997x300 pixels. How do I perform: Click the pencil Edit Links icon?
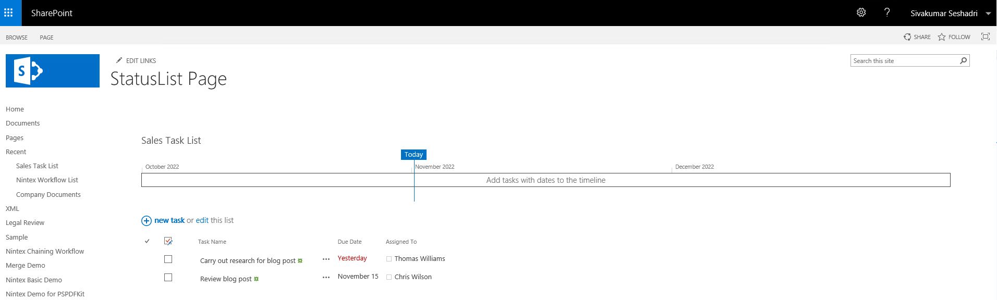tap(119, 60)
